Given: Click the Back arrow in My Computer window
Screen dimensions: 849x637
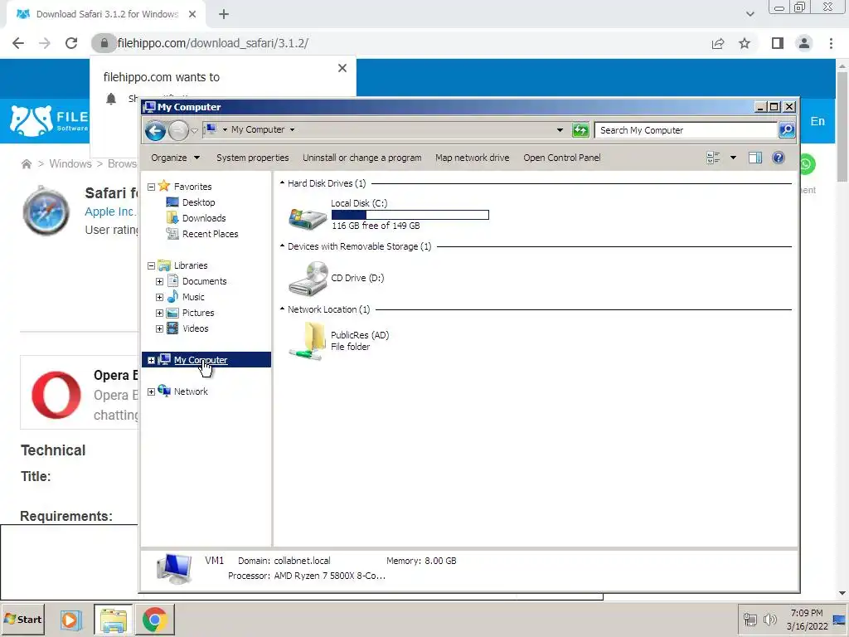Looking at the screenshot, I should tap(155, 130).
